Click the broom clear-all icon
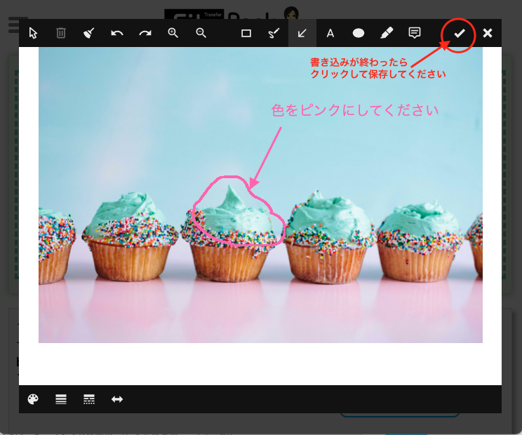522x435 pixels. [89, 33]
